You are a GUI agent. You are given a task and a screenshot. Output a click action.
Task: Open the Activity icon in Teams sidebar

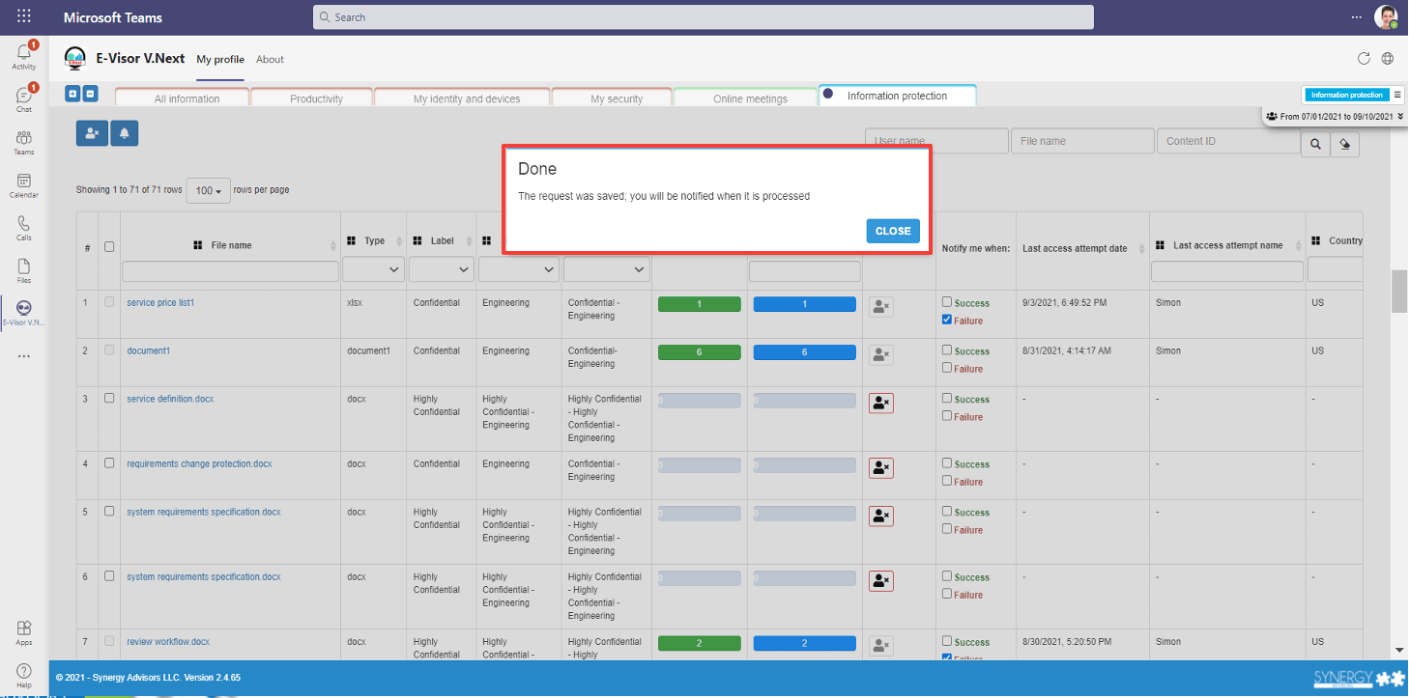[24, 57]
